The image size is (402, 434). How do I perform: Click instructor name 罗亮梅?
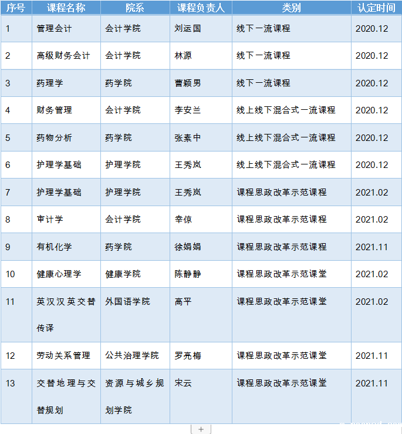188,356
